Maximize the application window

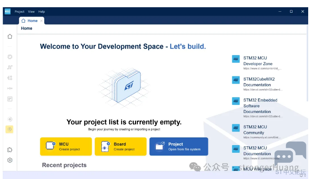[291, 11]
